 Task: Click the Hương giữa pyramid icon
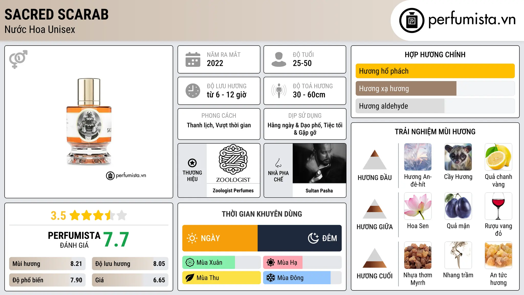375,209
